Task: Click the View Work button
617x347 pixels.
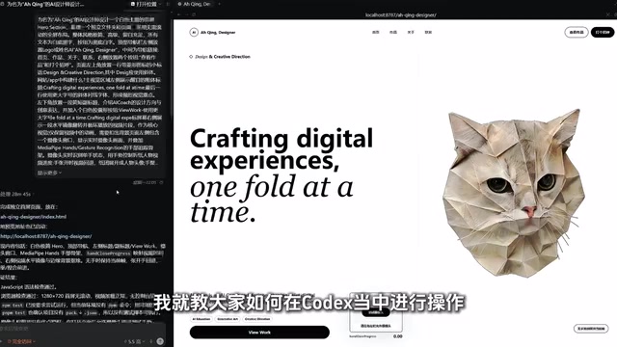Action: (x=259, y=333)
